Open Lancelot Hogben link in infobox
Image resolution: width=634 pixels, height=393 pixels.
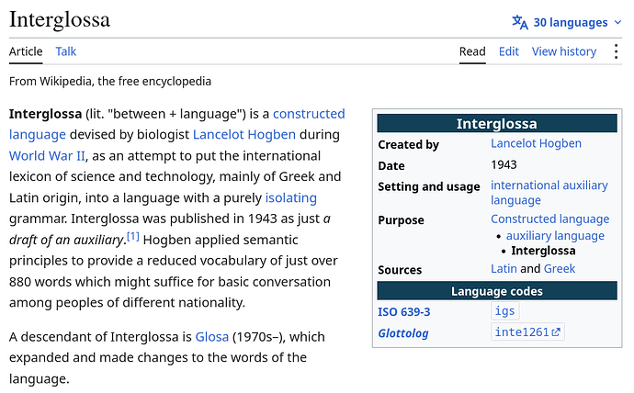pyautogui.click(x=537, y=143)
